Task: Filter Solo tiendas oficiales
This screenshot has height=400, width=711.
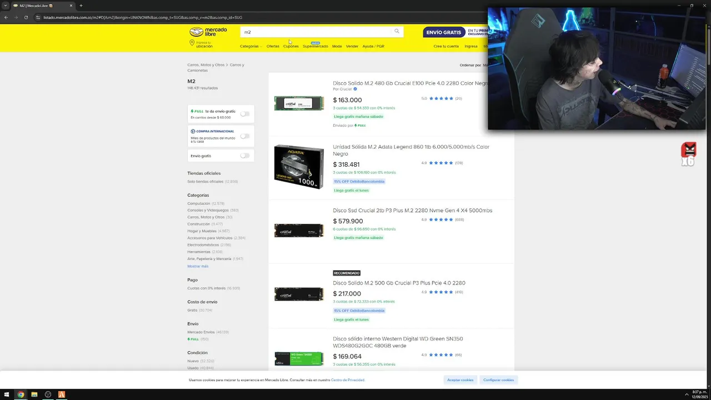Action: (x=206, y=182)
